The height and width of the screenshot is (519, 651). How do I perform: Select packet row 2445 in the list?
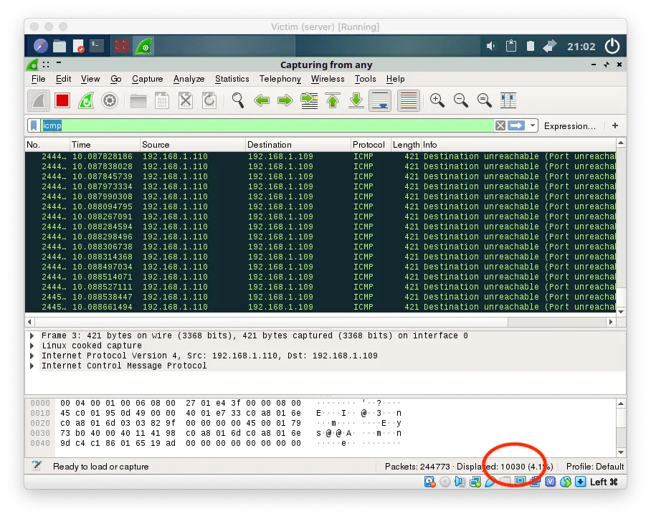tap(143, 297)
